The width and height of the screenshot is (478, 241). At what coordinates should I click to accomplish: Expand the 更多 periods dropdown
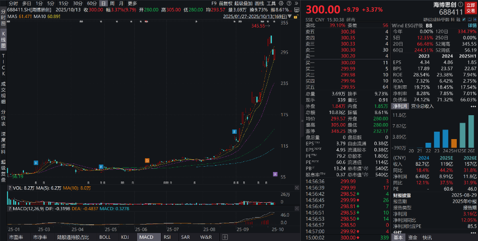point(132,3)
